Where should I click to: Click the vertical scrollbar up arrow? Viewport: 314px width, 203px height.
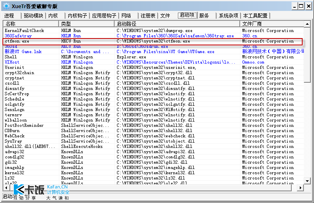pos(307,24)
